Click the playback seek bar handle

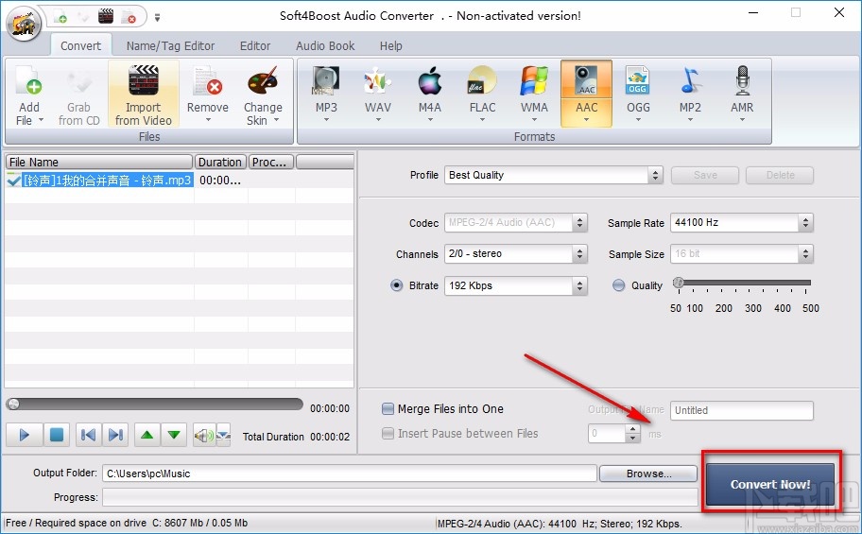[x=13, y=405]
